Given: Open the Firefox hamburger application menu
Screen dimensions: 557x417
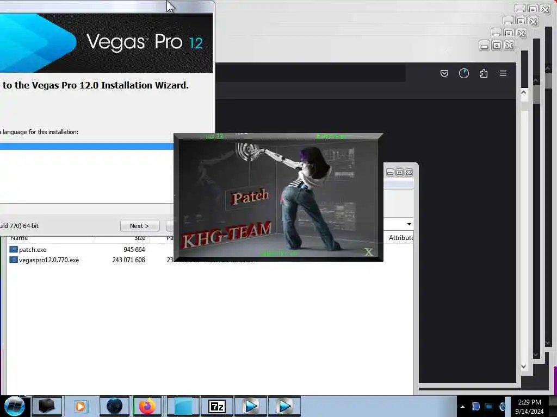Looking at the screenshot, I should point(503,73).
